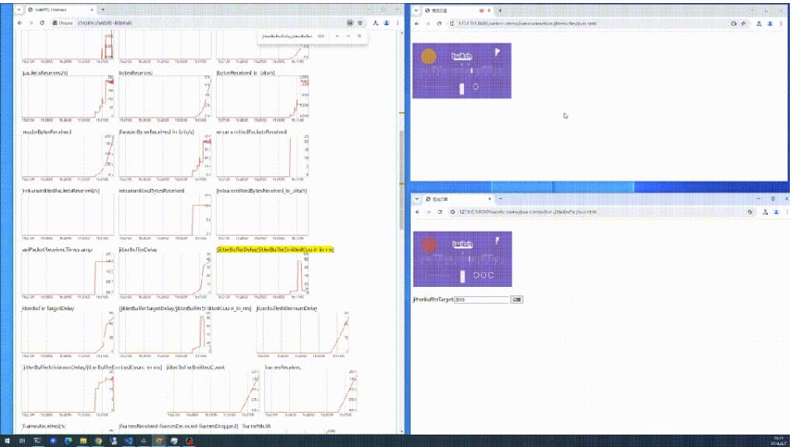Viewport: 793px width, 447px height.
Task: Click the highlighted jitterBufferDelay/jitterBufferEmittedCount graph title
Action: tap(274, 250)
